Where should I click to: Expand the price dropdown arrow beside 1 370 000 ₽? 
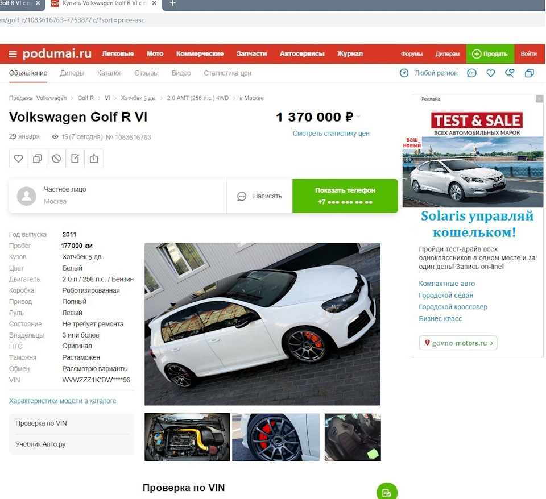coord(358,117)
